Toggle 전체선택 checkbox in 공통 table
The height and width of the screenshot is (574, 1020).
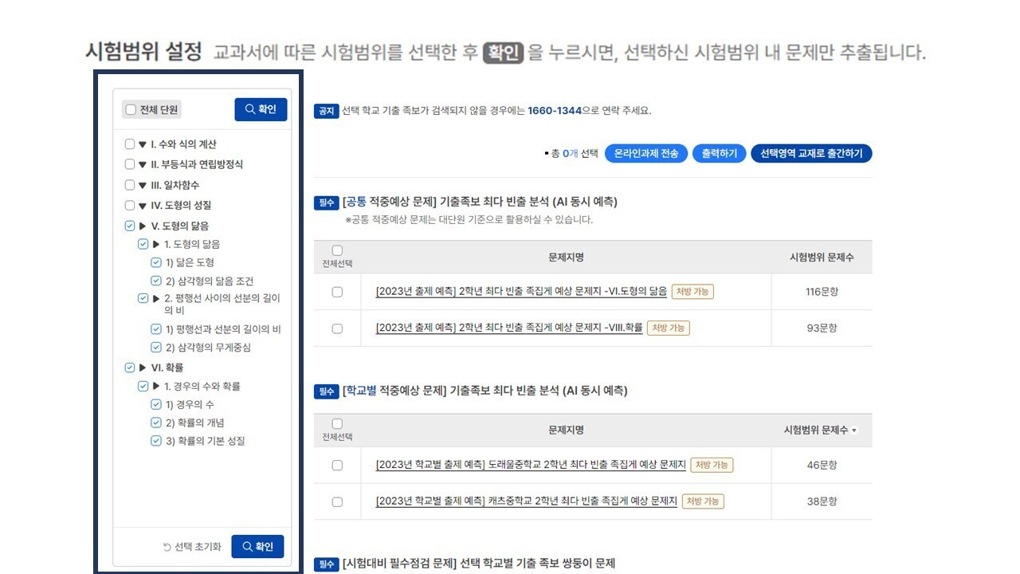point(337,250)
